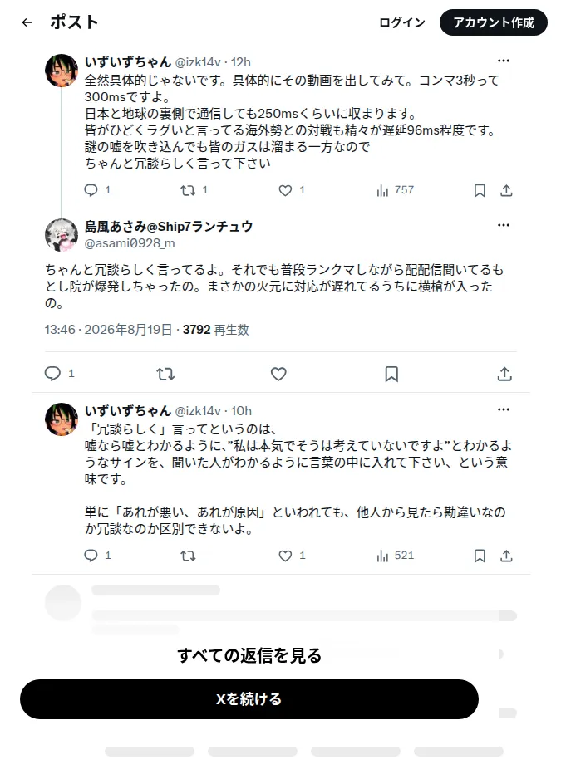561x769 pixels.
Task: Share the first tweet via the upload icon
Action: click(x=506, y=190)
